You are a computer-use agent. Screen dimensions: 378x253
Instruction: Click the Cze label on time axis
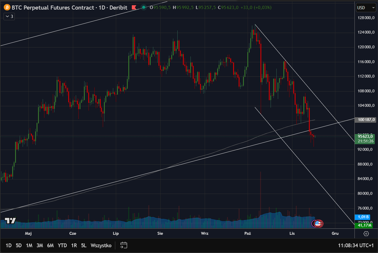click(73, 234)
